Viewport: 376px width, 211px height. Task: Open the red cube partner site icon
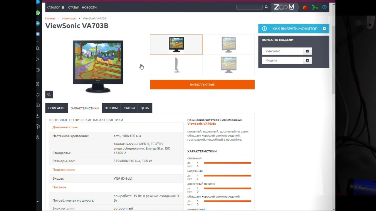305,7
